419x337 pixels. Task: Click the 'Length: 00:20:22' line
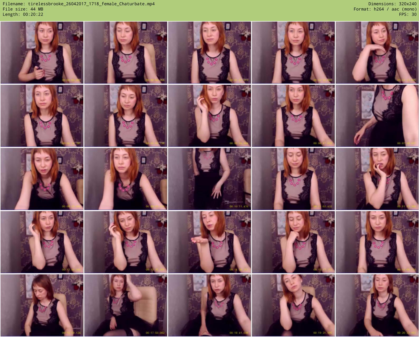click(x=23, y=14)
